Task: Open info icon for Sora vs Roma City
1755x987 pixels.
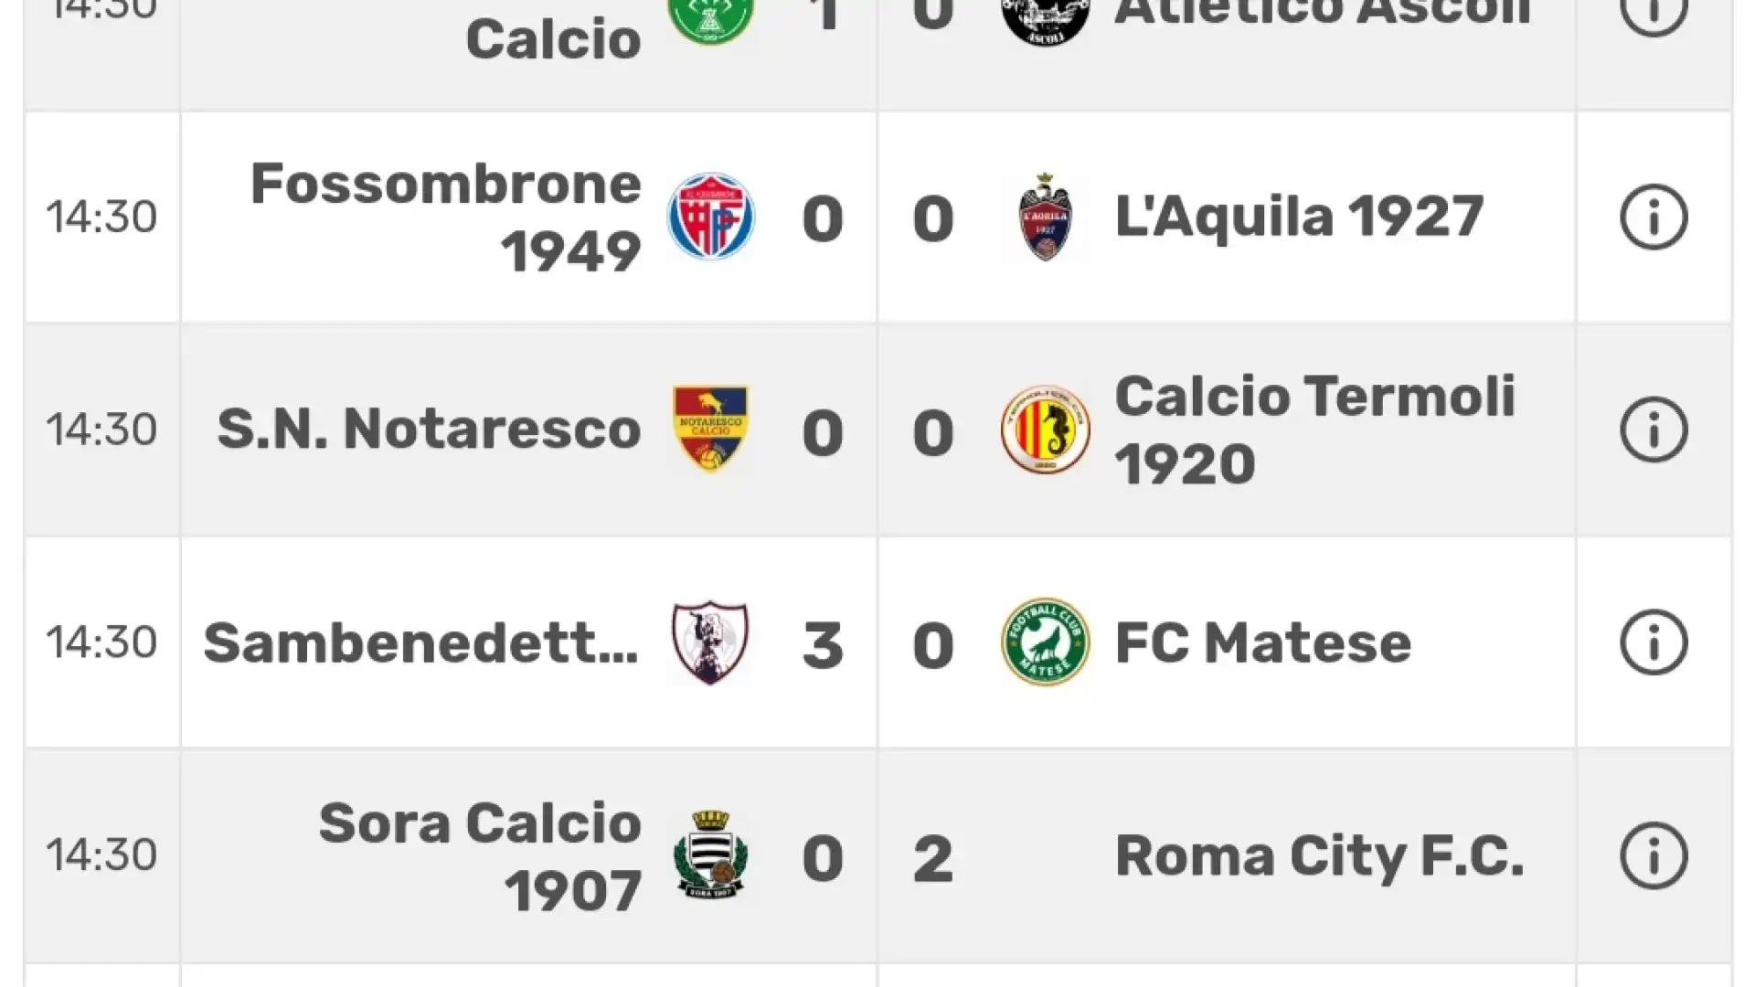Action: 1654,855
